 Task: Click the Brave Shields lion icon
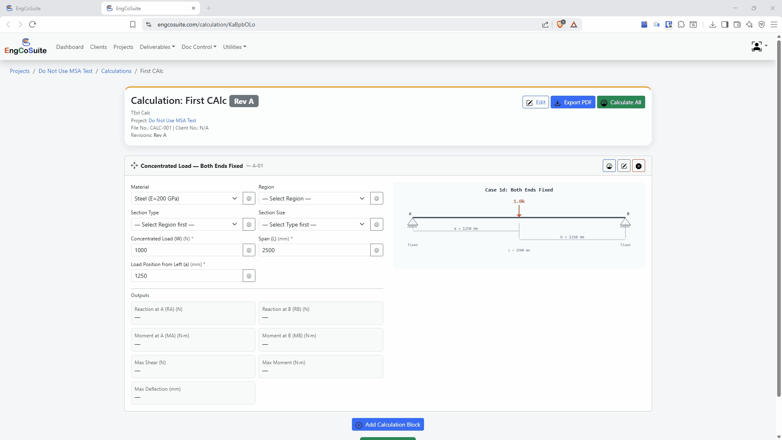point(560,24)
